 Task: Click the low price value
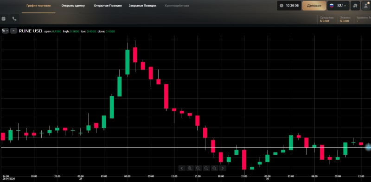[x=91, y=31]
